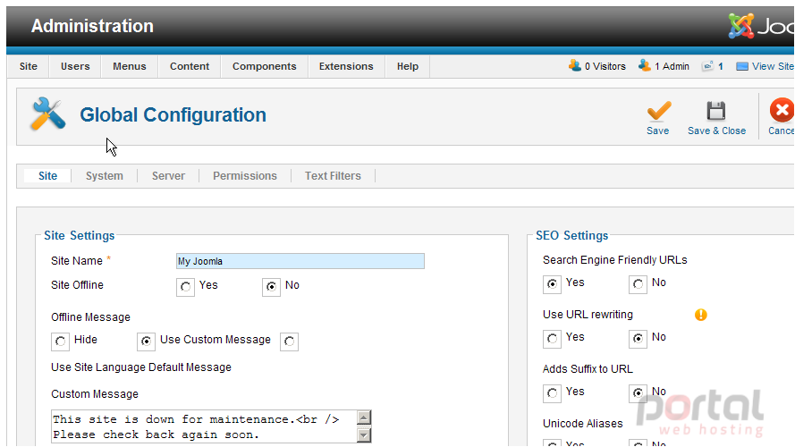
Task: Click the View Site monitor icon
Action: [x=741, y=66]
